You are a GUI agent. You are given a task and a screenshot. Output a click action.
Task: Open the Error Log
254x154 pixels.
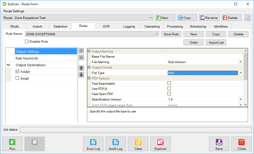93,144
